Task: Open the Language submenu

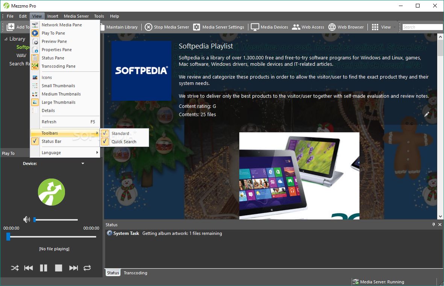Action: (65, 152)
